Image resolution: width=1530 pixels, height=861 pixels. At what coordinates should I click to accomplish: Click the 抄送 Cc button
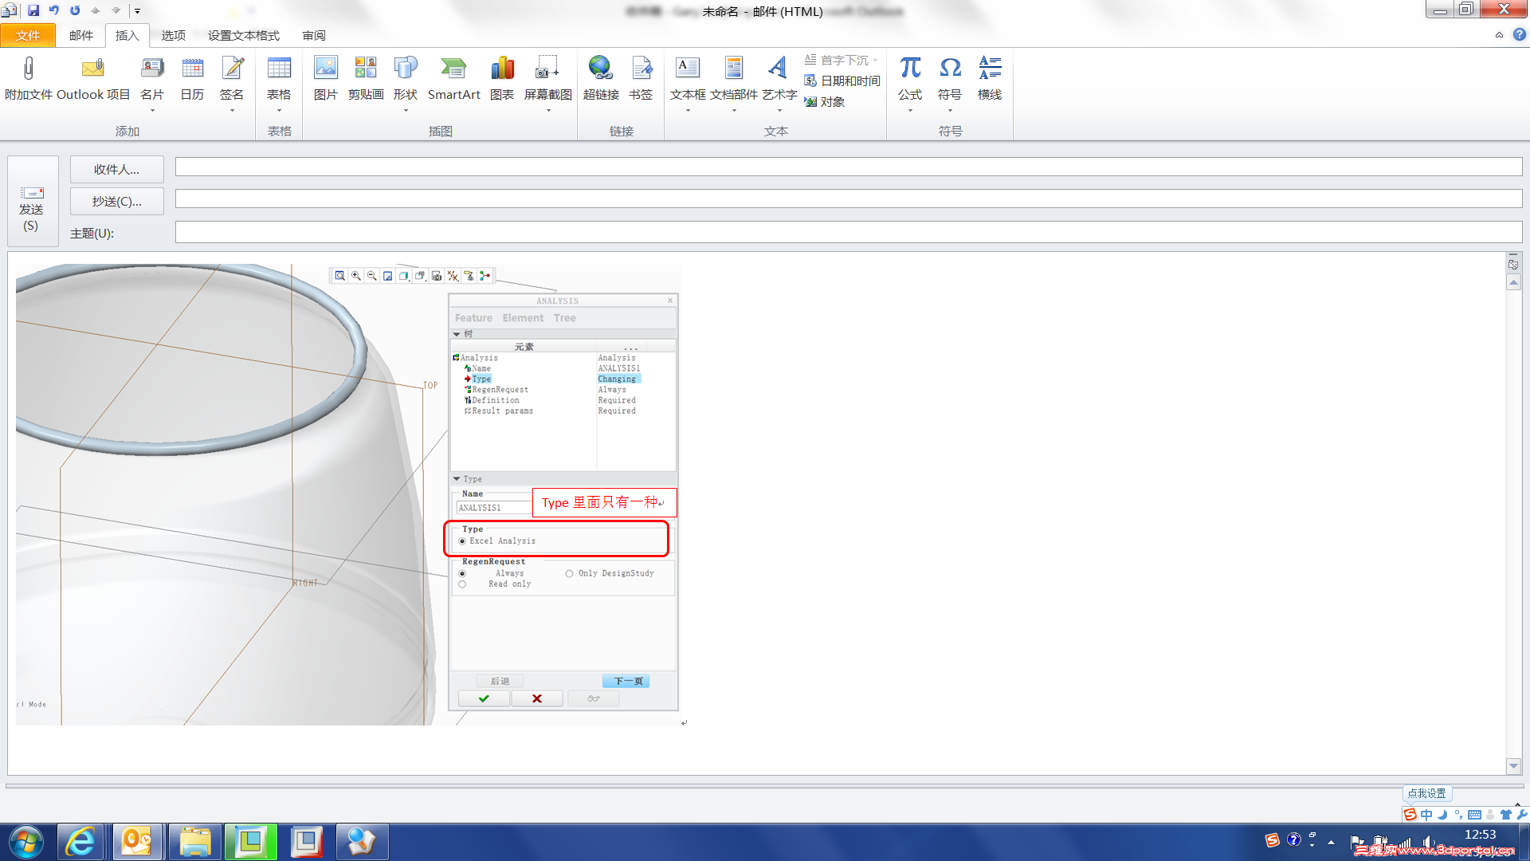116,201
